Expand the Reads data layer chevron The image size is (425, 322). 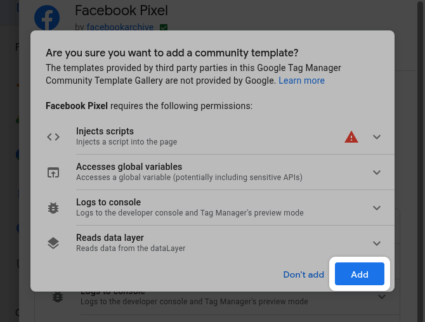pos(377,243)
